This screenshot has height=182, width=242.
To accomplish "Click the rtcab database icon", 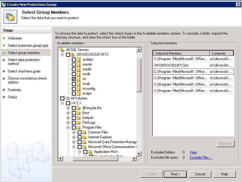I will tap(79, 84).
